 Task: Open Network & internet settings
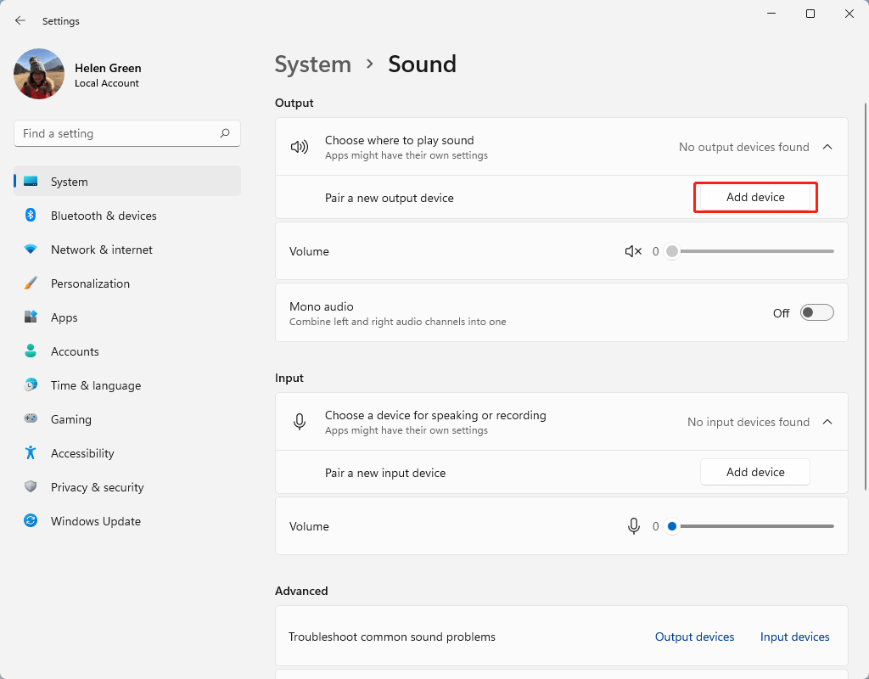coord(102,250)
